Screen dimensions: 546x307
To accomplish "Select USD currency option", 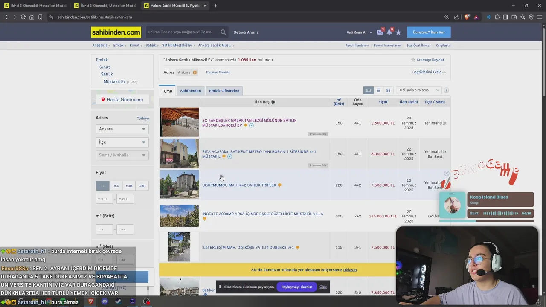I will (x=116, y=186).
